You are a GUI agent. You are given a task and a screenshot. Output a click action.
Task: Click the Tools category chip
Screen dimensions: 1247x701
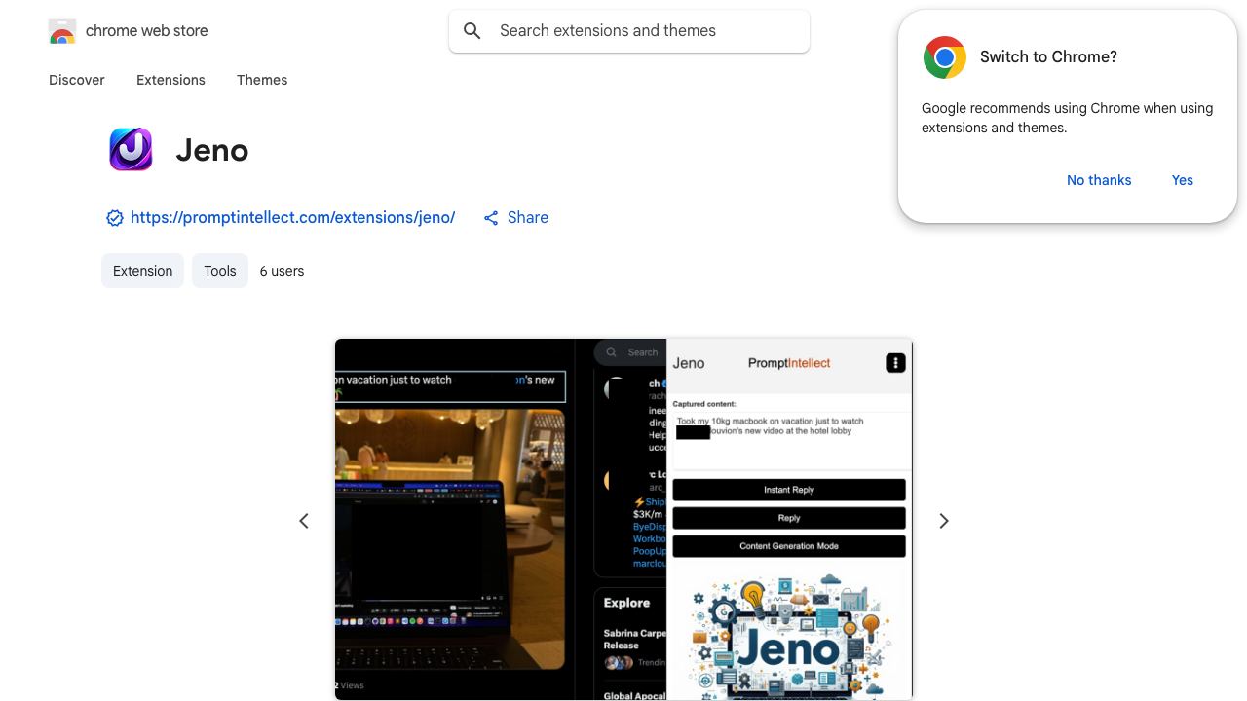[220, 271]
